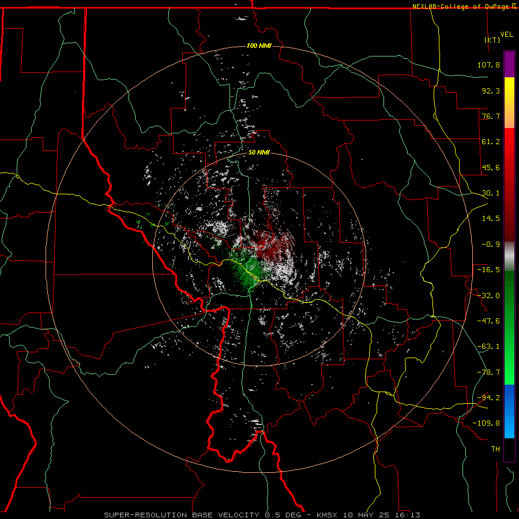519x519 pixels.
Task: Click the 92.3 velocity scale value
Action: point(491,91)
